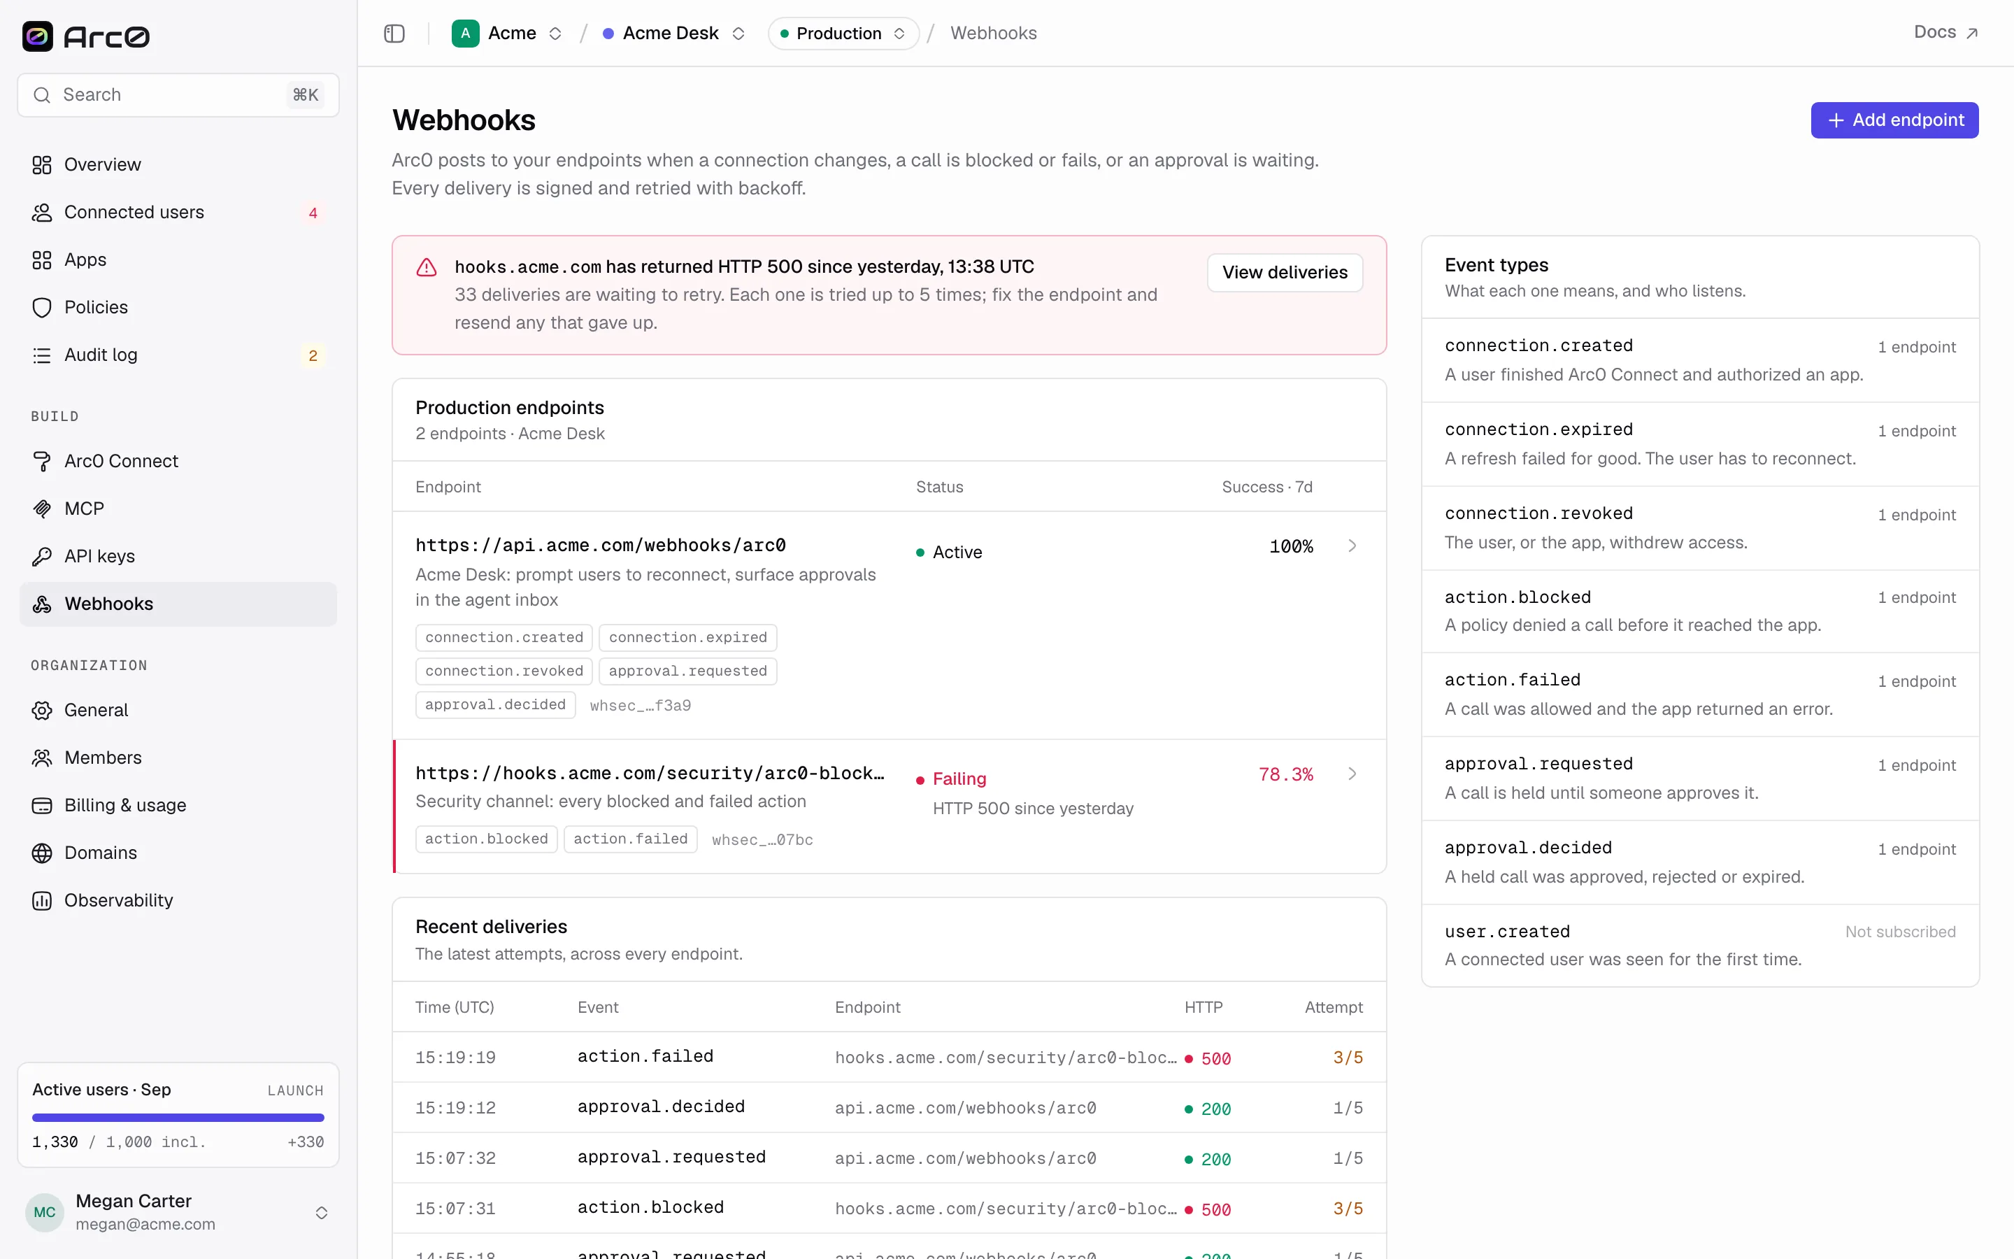Click the approval.requested tag chip
2014x1259 pixels.
coord(687,671)
